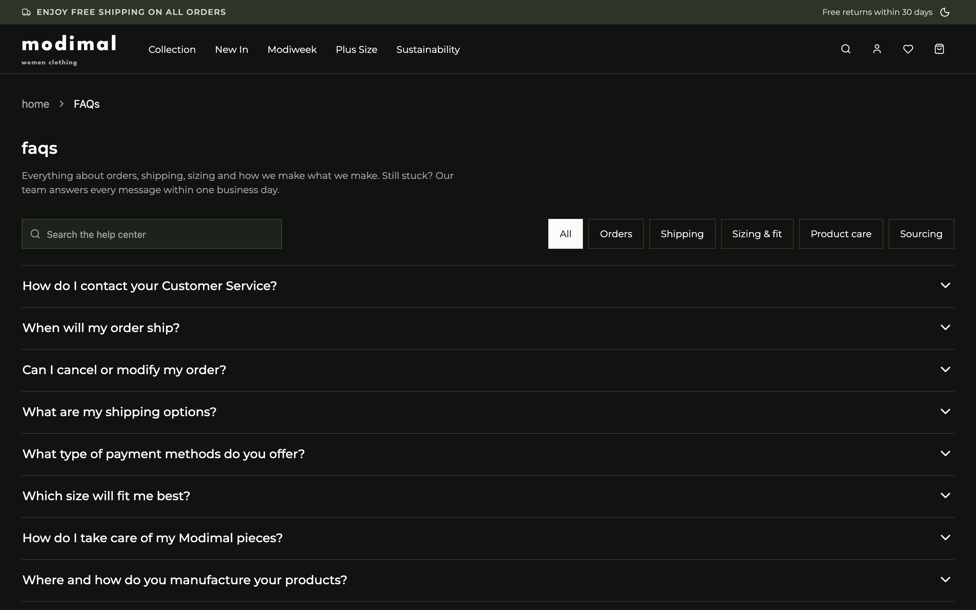976x610 pixels.
Task: Filter FAQs by Orders
Action: coord(616,234)
